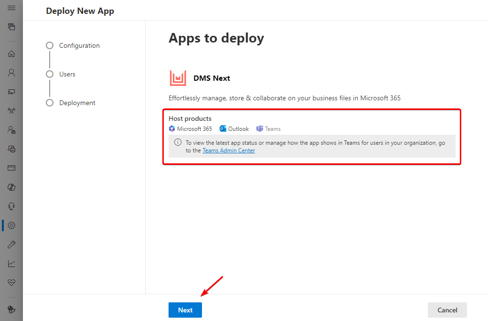The image size is (488, 321).
Task: View the Reports chart icon in the sidebar
Action: [11, 263]
